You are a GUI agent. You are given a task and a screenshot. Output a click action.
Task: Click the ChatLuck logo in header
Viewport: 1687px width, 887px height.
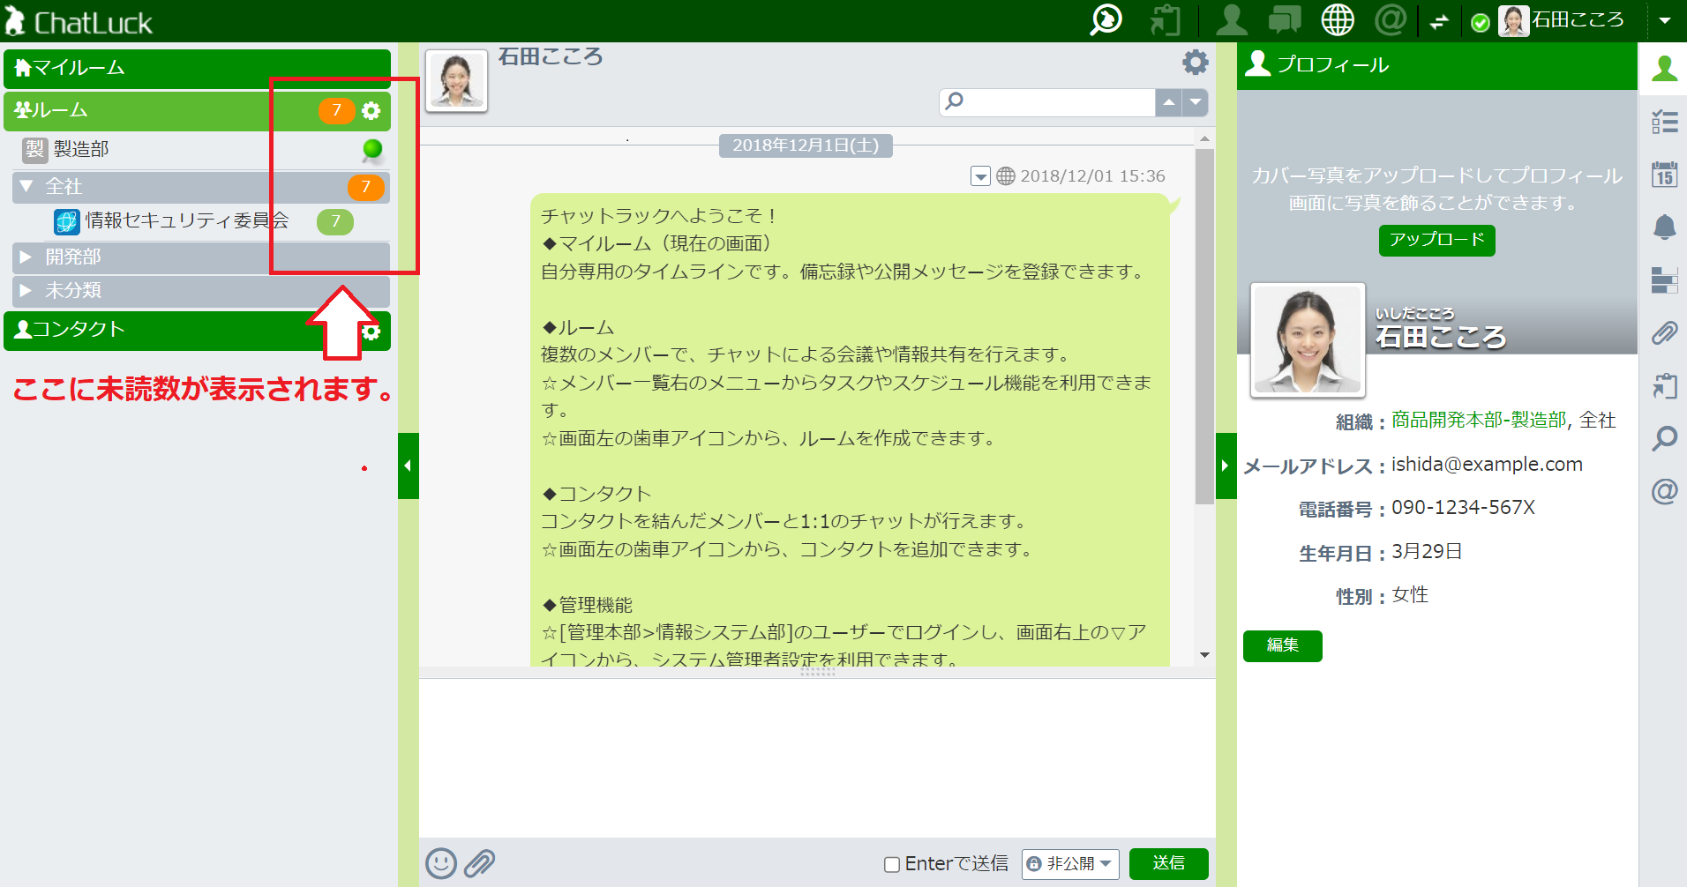click(78, 21)
